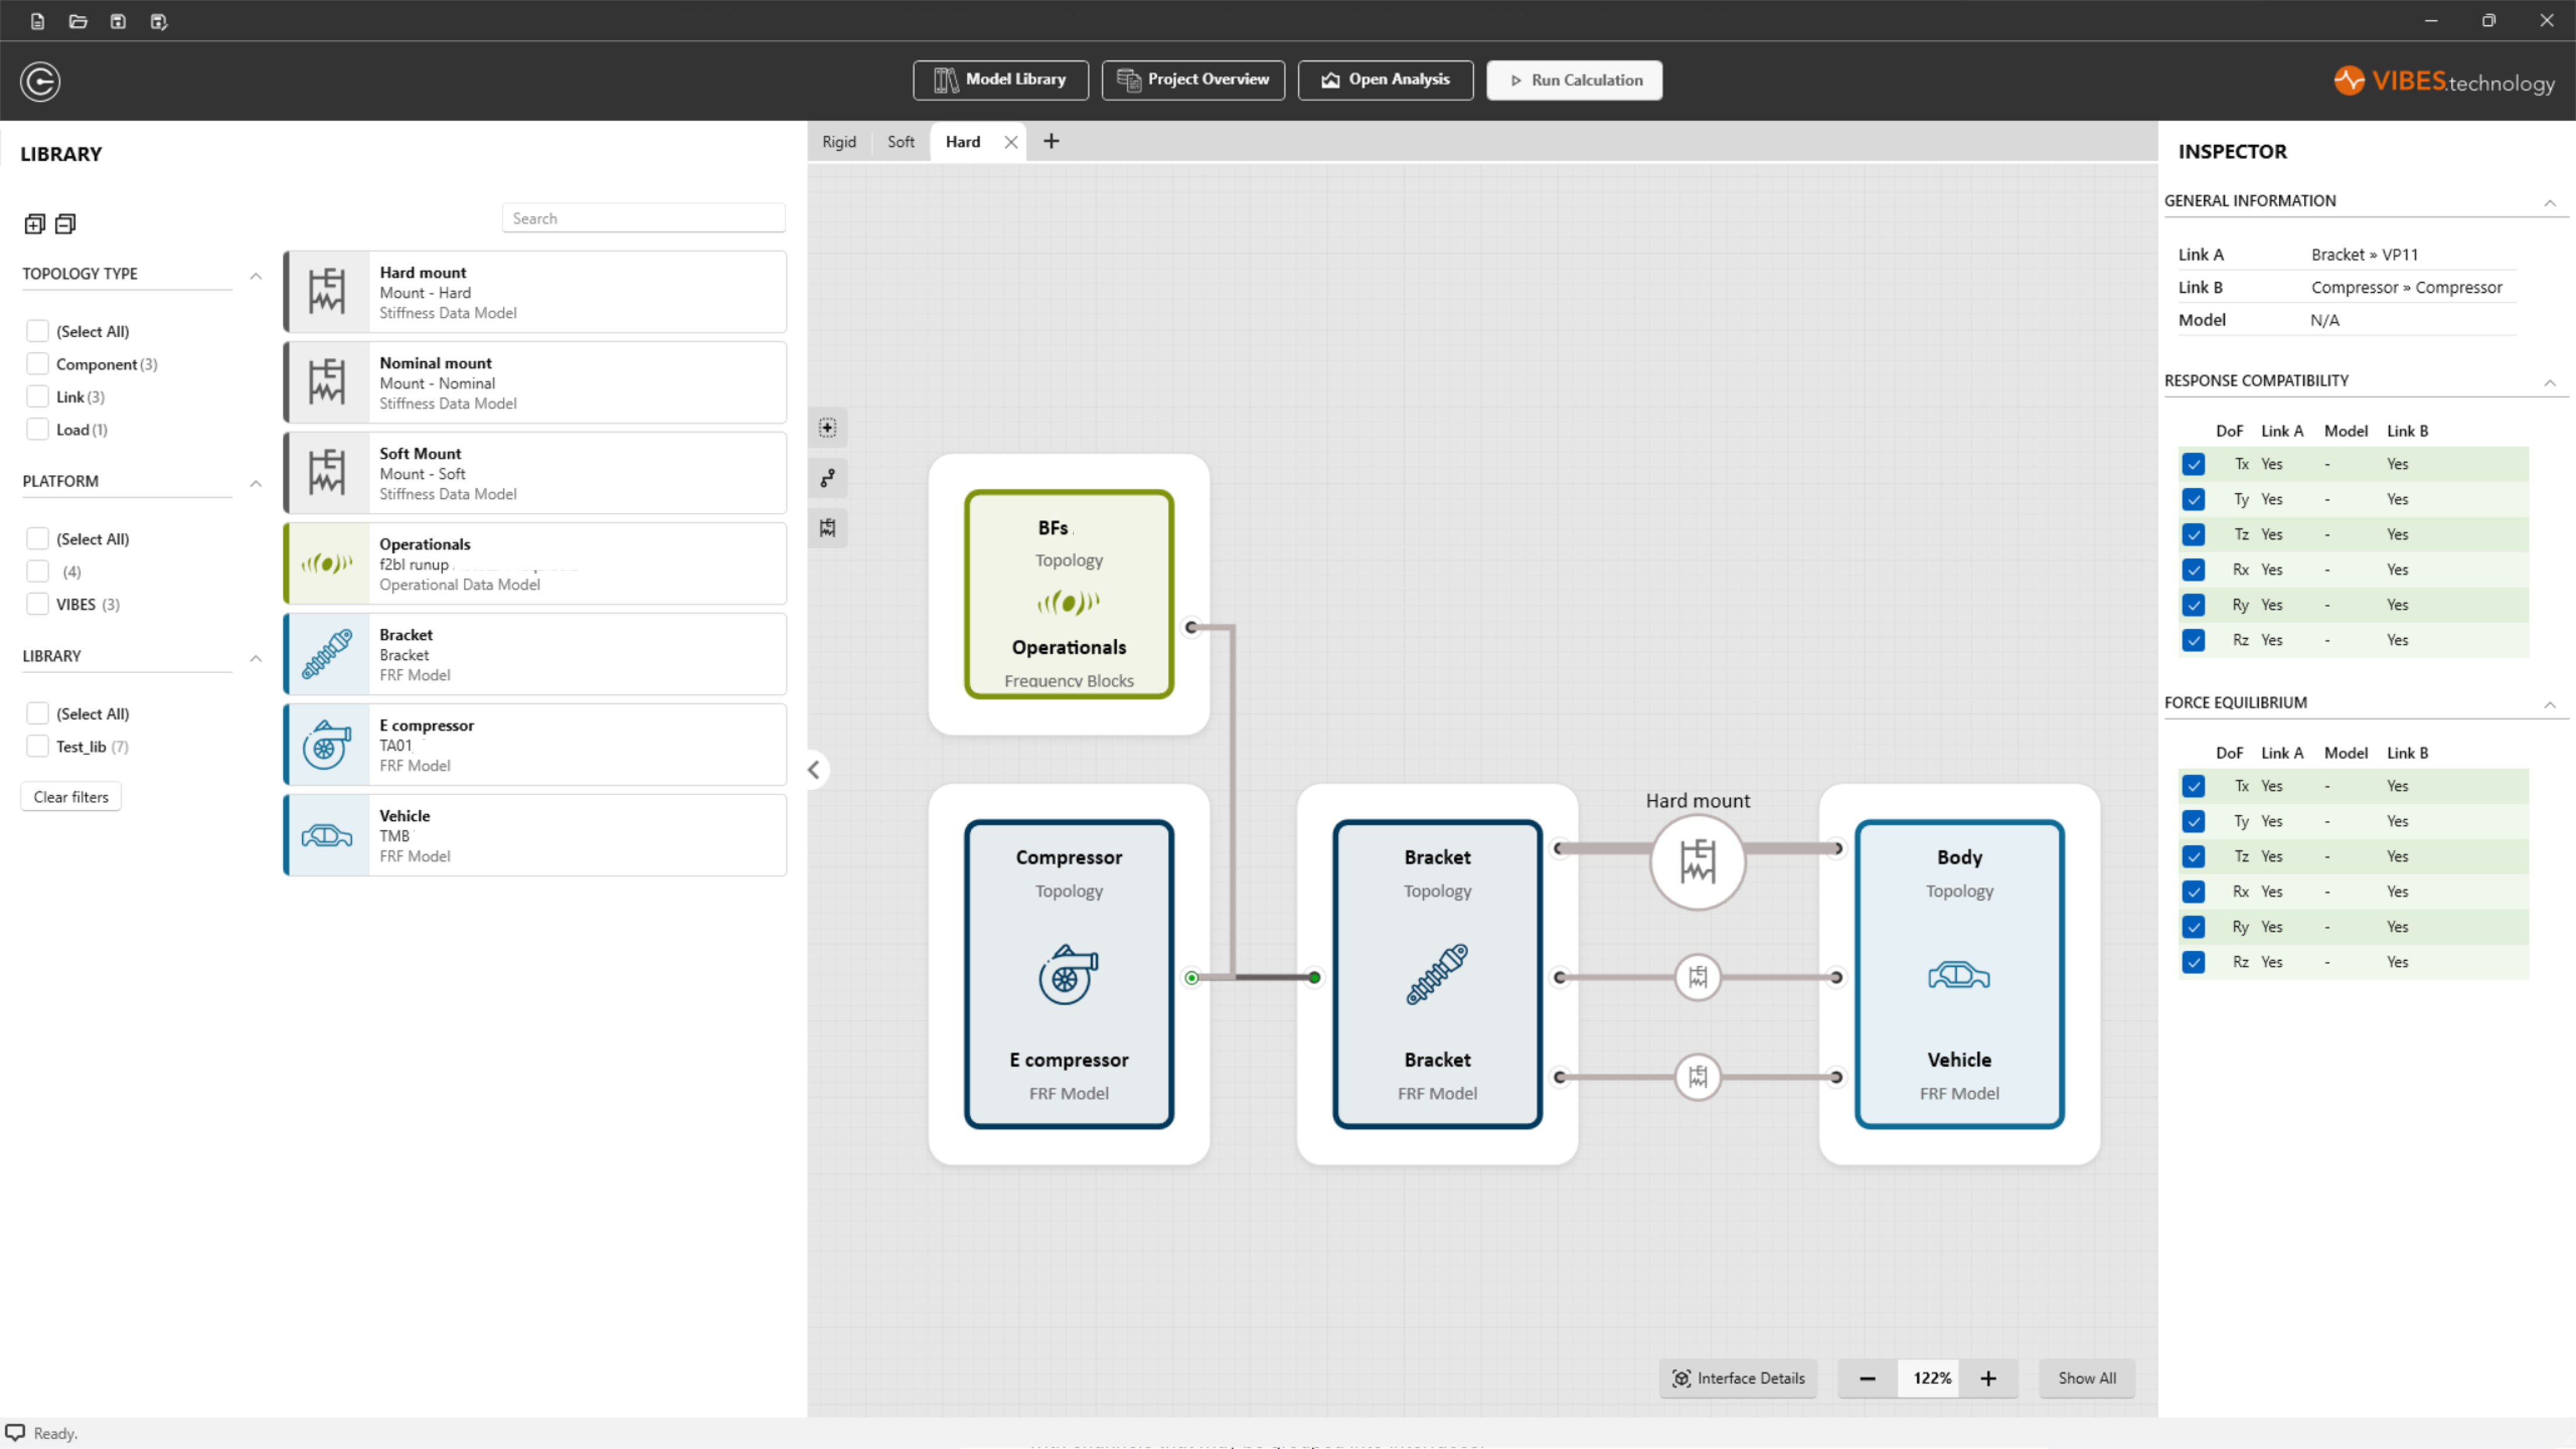The height and width of the screenshot is (1449, 2576).
Task: Select the Body Vehicle topology block
Action: (x=1959, y=974)
